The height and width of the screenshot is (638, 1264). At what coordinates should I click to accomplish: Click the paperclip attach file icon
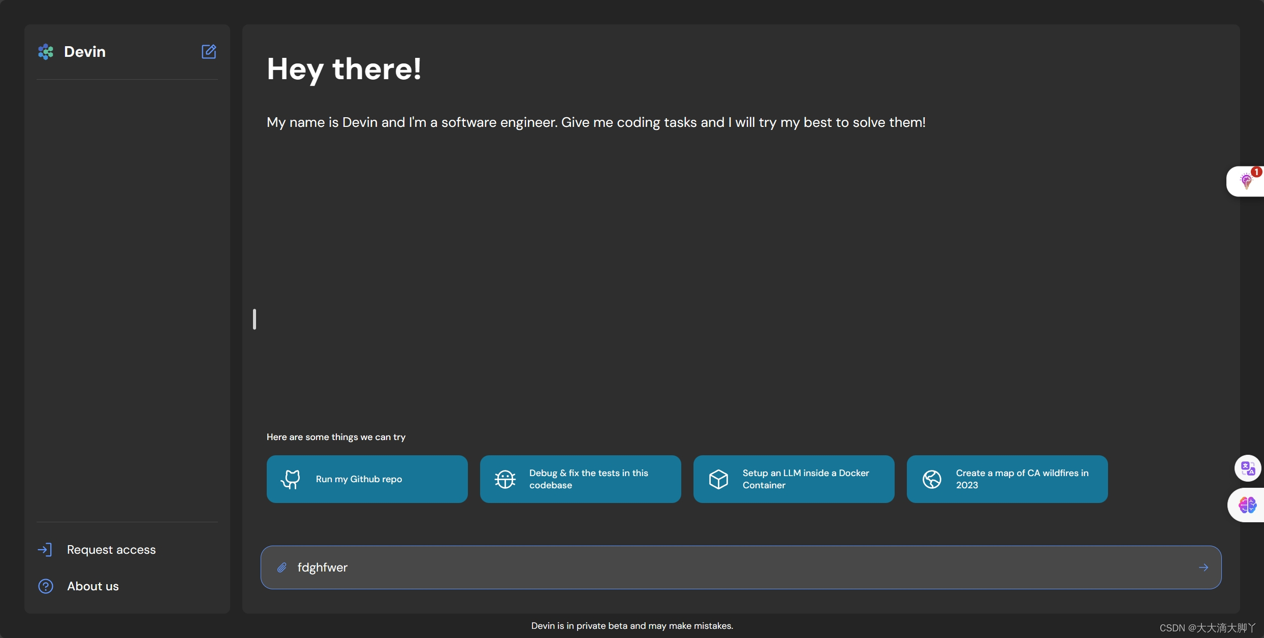click(x=282, y=567)
